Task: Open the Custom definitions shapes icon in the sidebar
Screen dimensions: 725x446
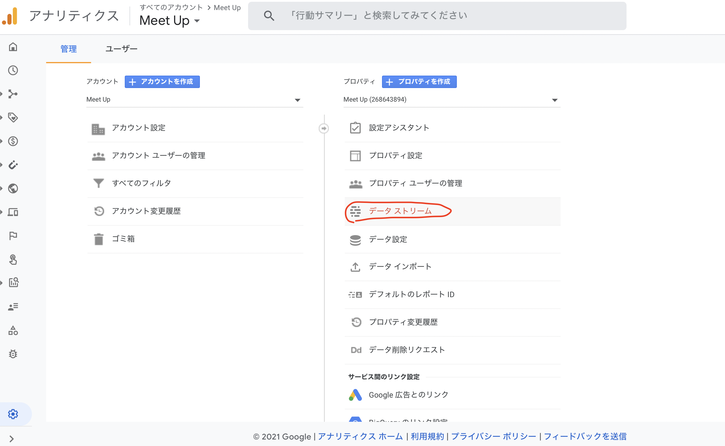Action: (13, 330)
